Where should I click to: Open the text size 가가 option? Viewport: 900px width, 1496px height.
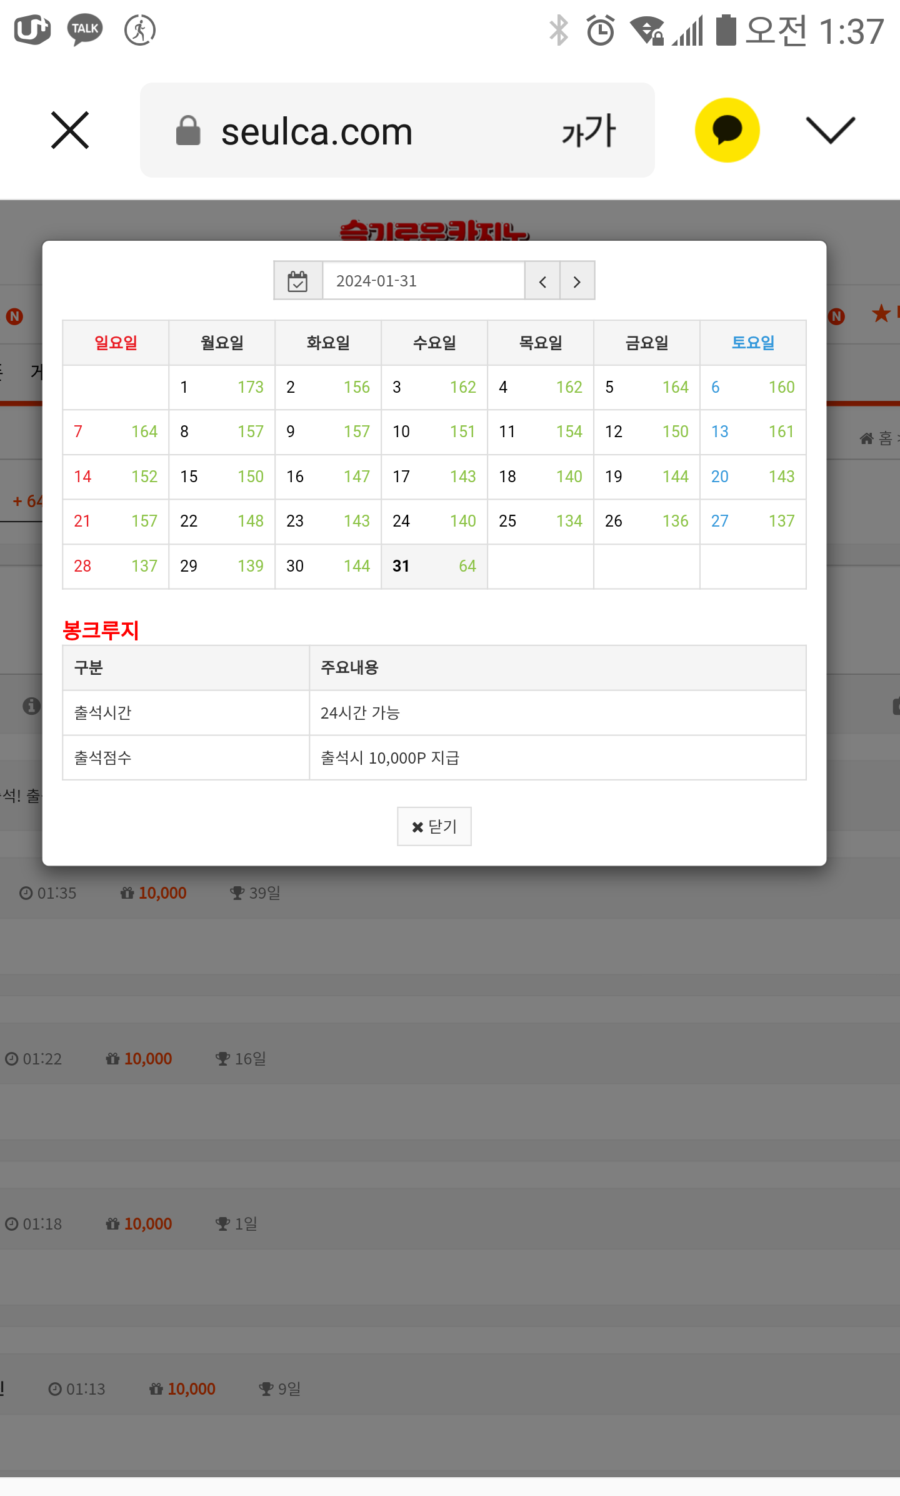click(588, 131)
